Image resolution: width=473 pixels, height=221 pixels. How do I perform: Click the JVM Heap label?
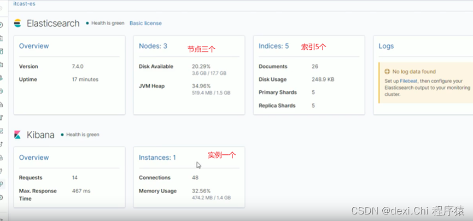151,86
